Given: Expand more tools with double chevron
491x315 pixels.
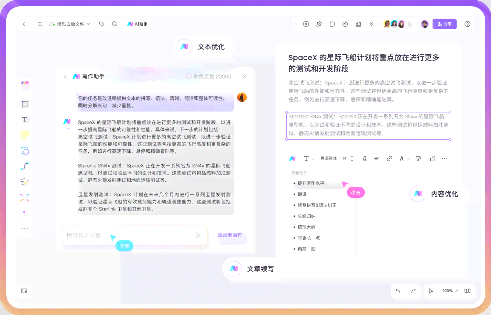Looking at the screenshot, I should 371,24.
